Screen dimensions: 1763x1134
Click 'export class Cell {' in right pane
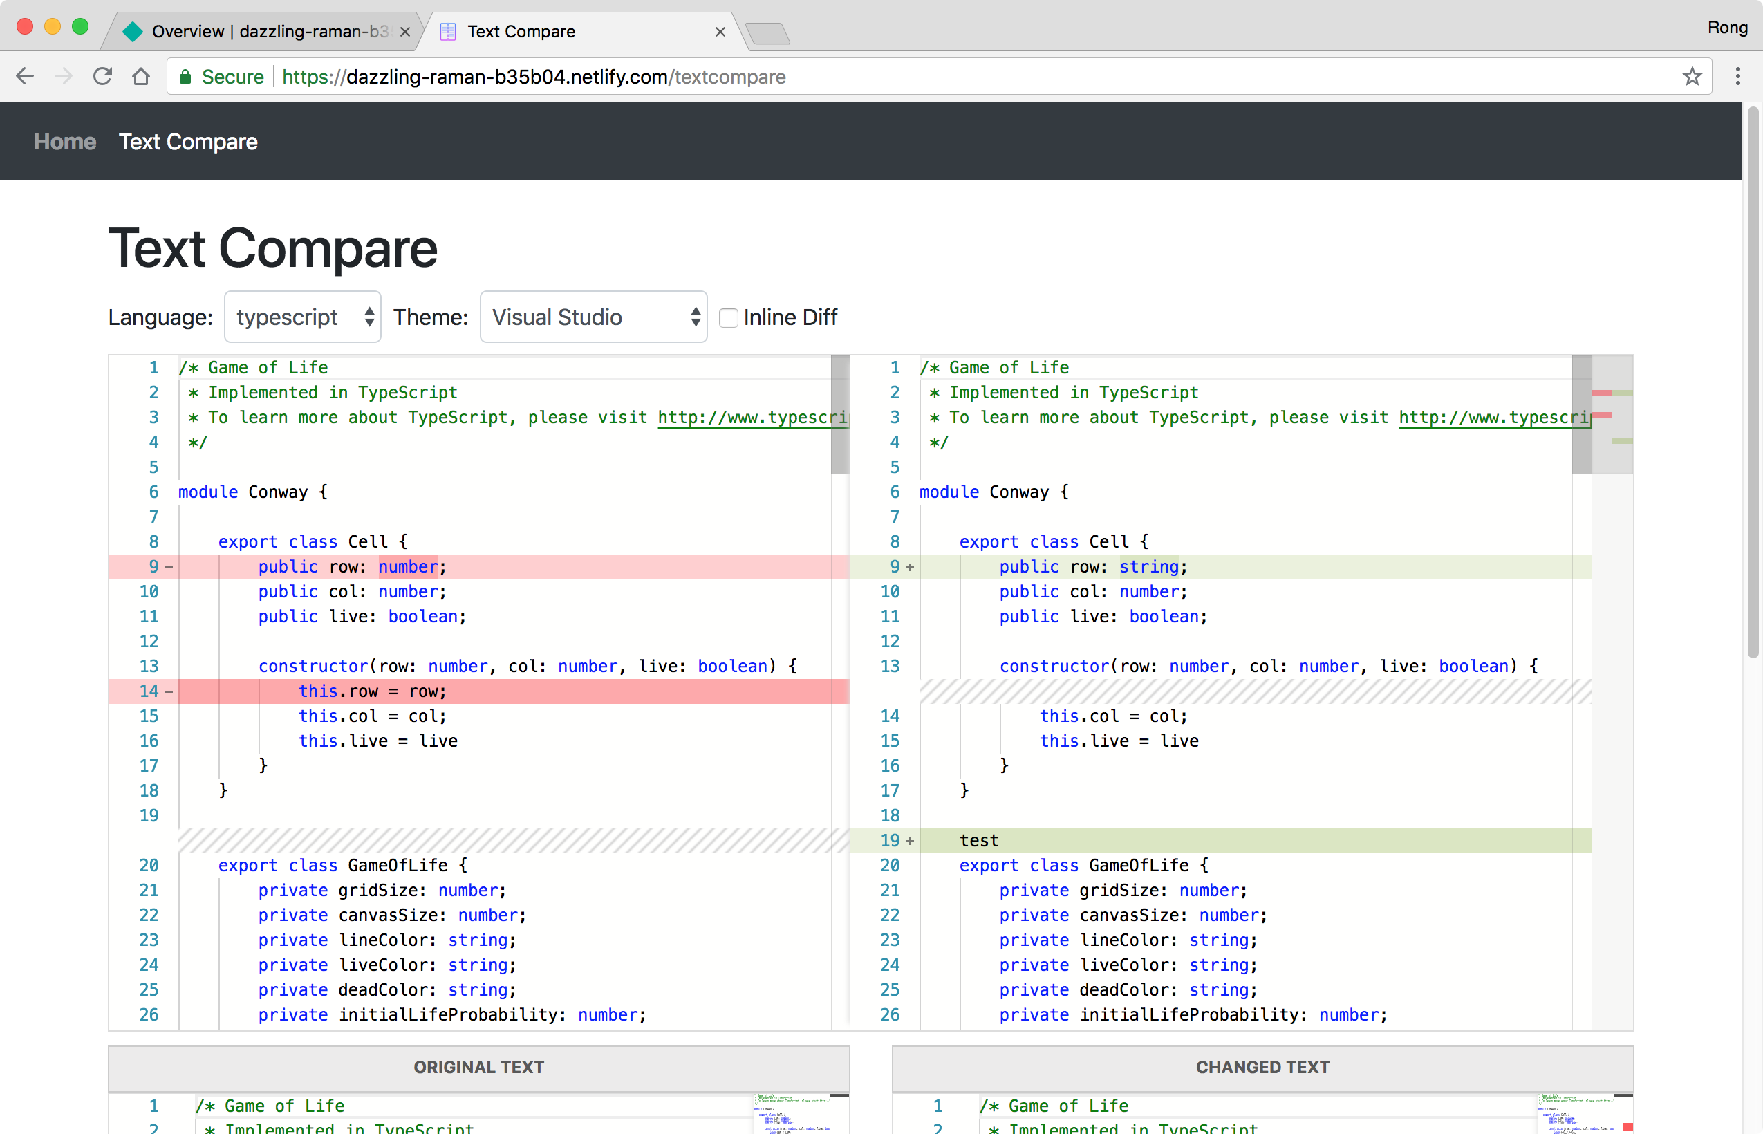[x=1054, y=542]
